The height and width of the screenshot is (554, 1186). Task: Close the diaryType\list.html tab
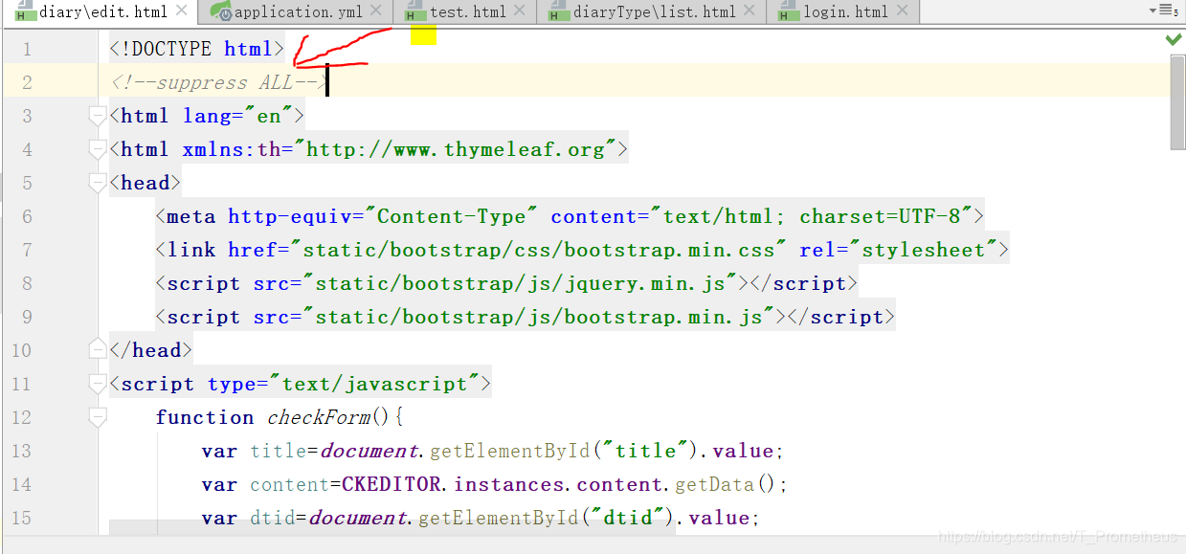point(750,11)
